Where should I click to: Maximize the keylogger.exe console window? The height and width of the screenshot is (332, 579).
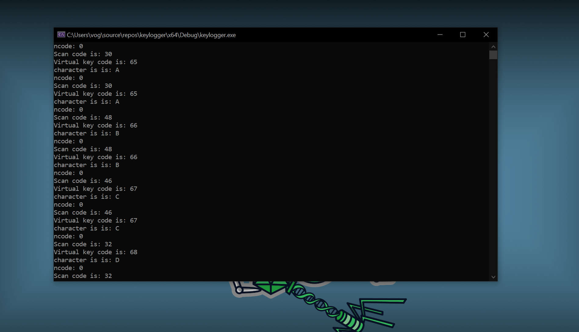click(x=462, y=35)
